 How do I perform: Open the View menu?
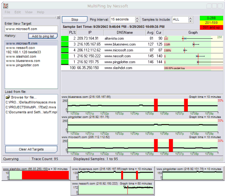pyautogui.click(x=29, y=12)
